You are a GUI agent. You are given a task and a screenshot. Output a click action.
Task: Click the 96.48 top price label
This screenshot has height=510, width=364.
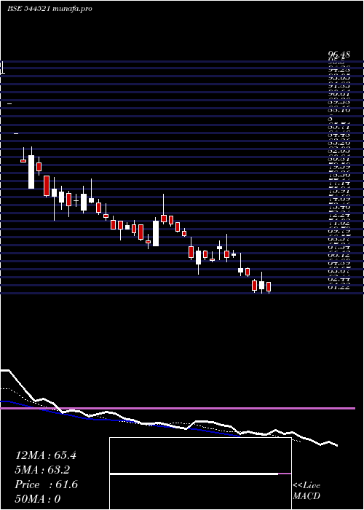click(x=339, y=55)
